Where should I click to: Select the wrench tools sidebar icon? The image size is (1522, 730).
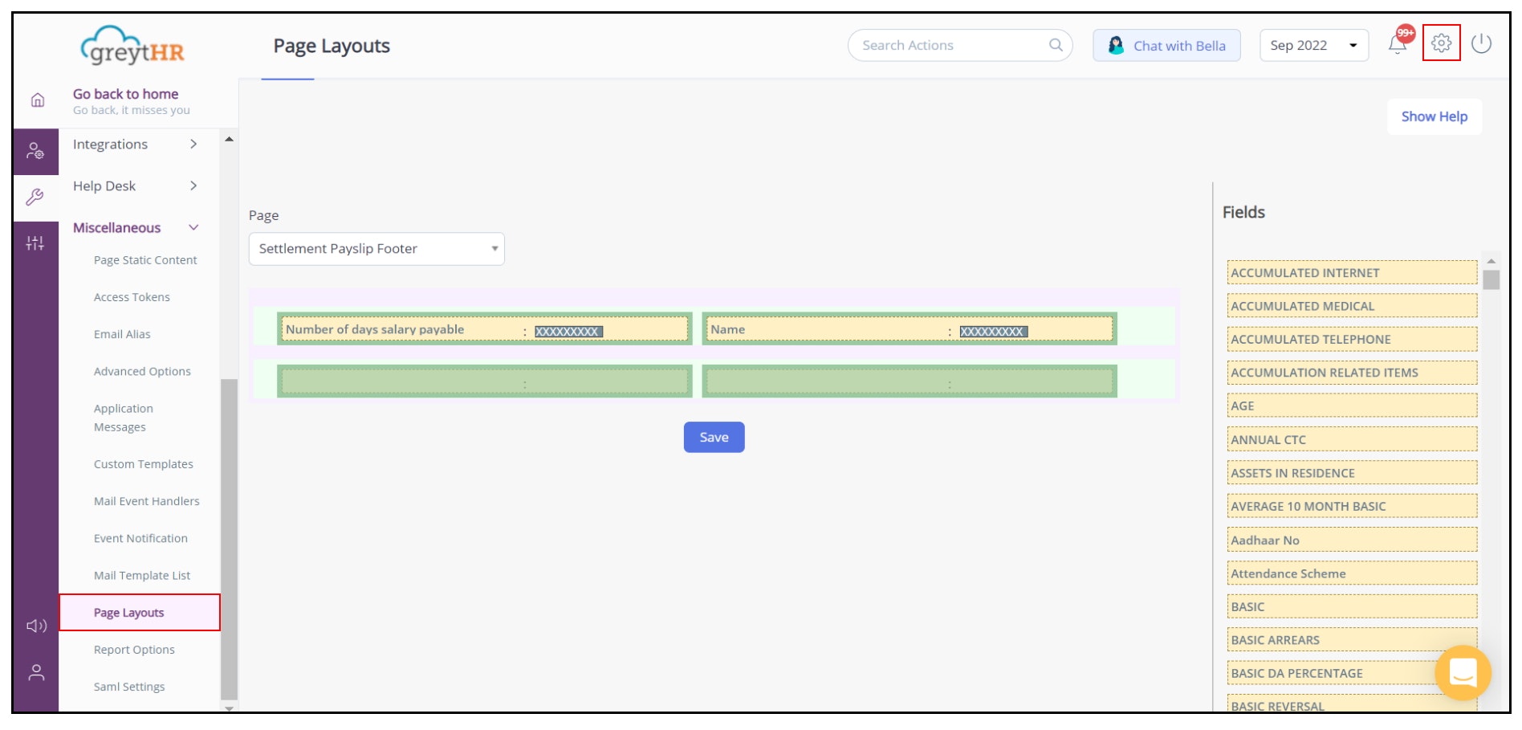(x=35, y=197)
